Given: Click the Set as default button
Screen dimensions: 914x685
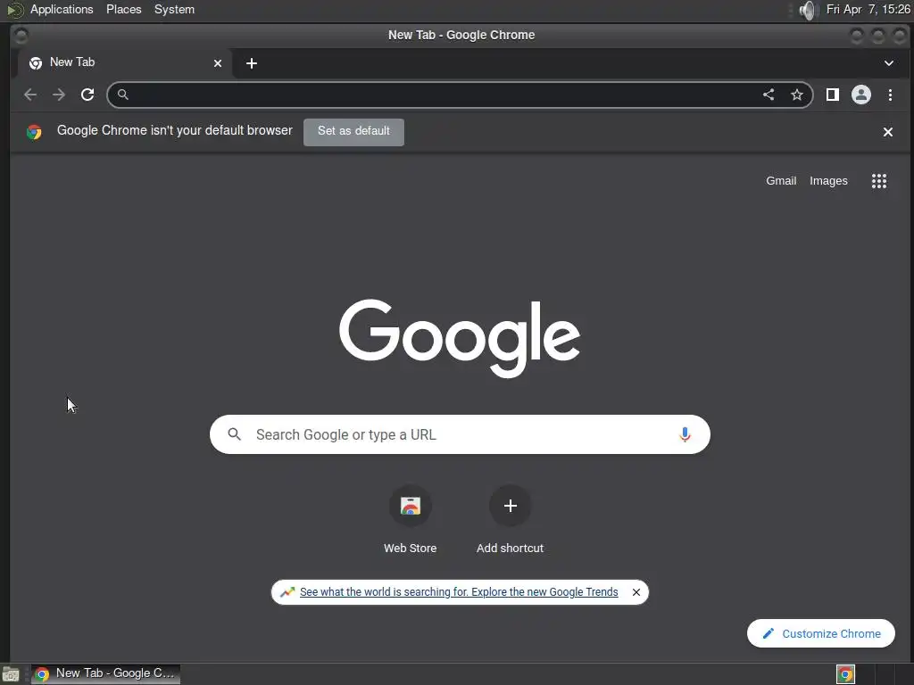Looking at the screenshot, I should (353, 132).
